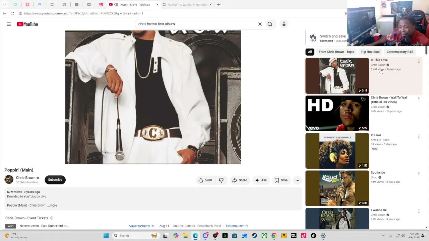Open Microsoft Edge from the taskbar
Viewport: 429px width, 241px height.
coord(195,236)
